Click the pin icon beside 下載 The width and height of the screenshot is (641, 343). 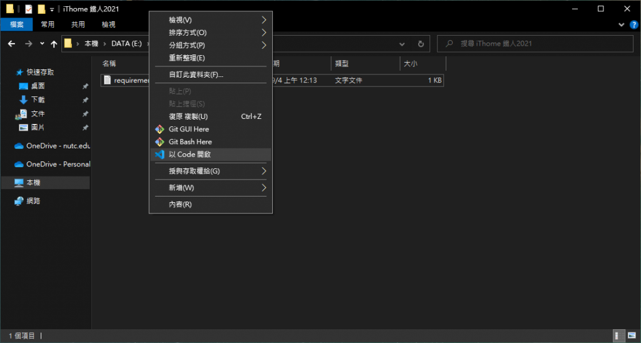(85, 100)
